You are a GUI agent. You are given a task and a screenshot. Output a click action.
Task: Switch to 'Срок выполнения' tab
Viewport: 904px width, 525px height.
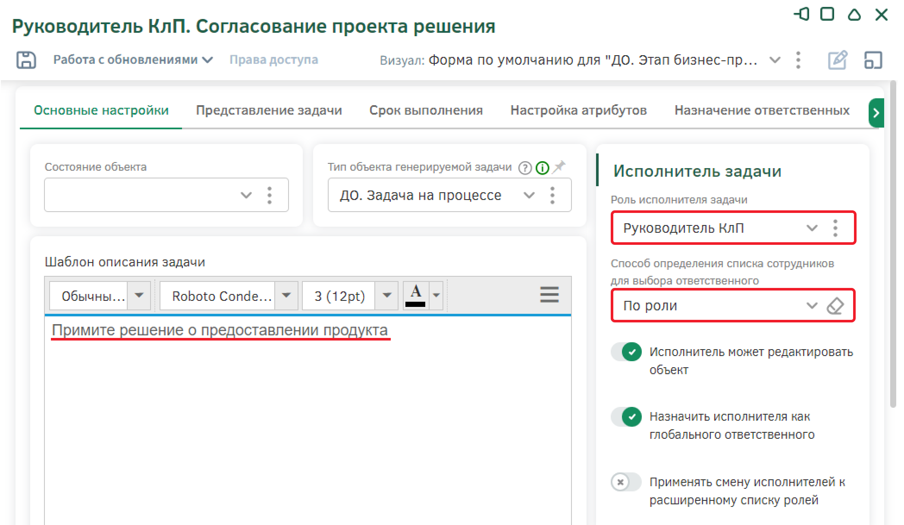click(426, 110)
